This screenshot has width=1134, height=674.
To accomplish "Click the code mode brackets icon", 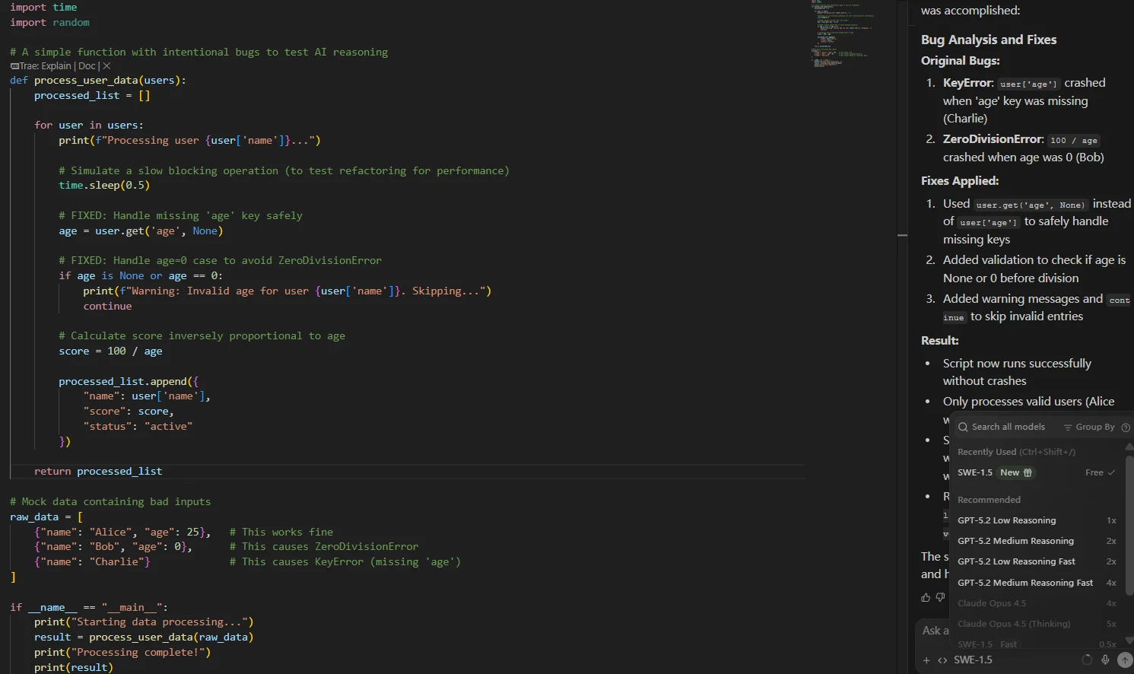I will [942, 660].
